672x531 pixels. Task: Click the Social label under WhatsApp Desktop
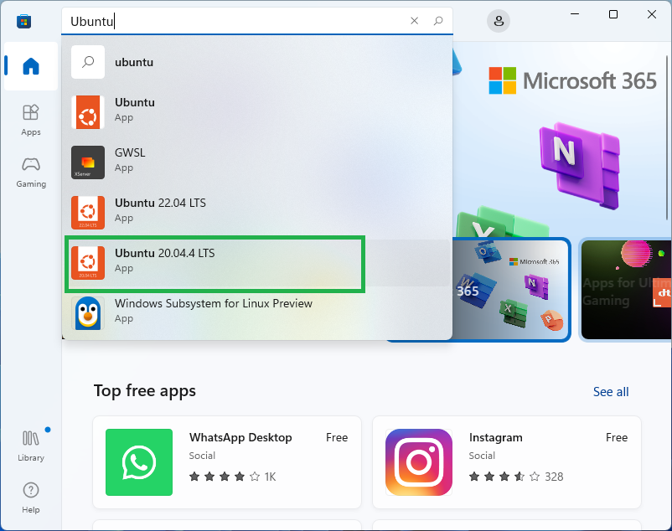tap(202, 456)
